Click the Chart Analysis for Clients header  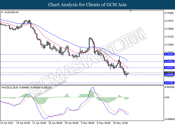pos(87,5)
